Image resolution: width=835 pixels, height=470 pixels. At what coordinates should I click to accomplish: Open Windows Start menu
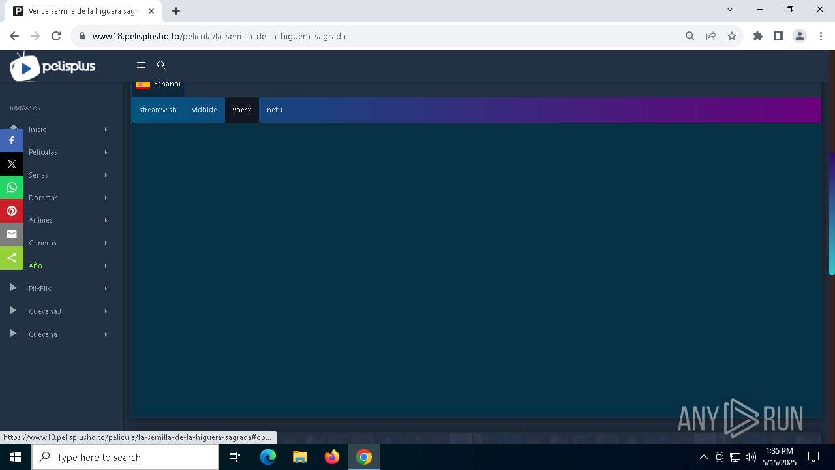point(16,457)
